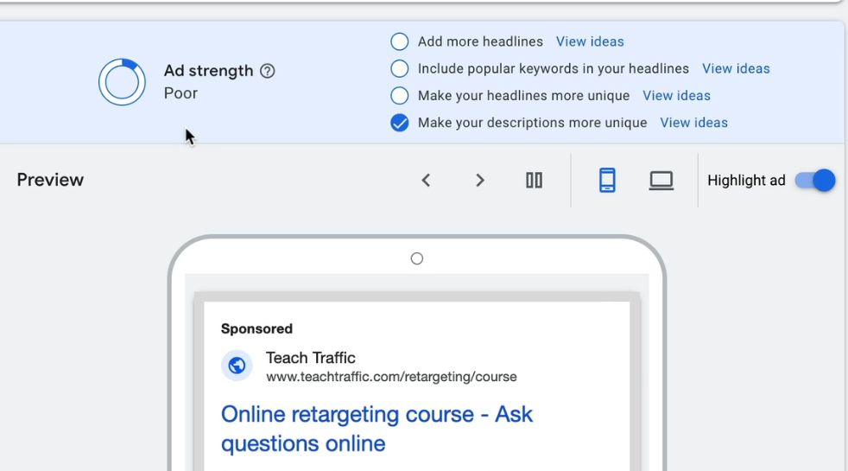
Task: Go to previous ad preview arrow
Action: pos(427,181)
